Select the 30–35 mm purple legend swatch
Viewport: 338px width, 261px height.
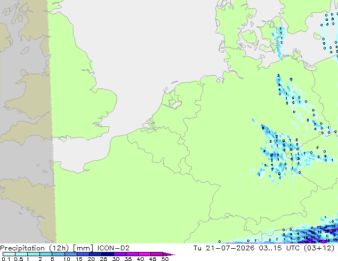click(x=119, y=254)
